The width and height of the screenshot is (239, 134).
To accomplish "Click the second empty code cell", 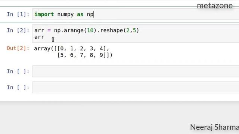I will [136, 87].
